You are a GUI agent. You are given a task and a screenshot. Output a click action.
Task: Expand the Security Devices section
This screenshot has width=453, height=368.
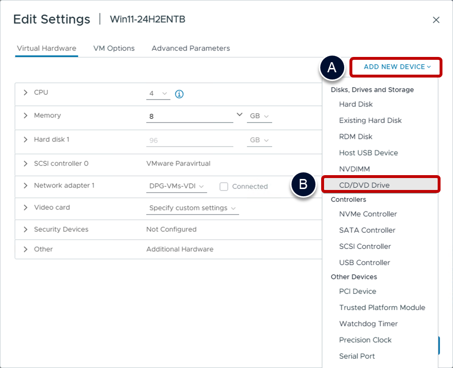point(26,230)
